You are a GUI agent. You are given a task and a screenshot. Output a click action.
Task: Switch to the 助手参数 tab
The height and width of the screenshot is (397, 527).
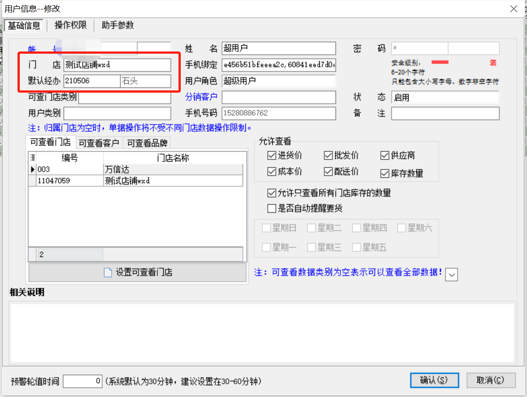click(118, 25)
